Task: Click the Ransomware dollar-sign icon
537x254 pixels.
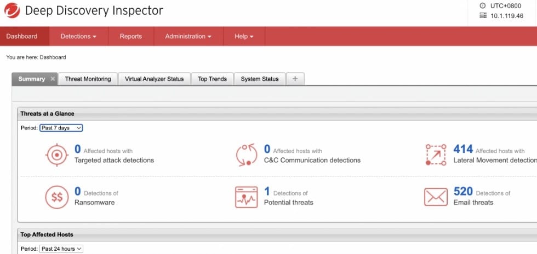Action: point(57,197)
